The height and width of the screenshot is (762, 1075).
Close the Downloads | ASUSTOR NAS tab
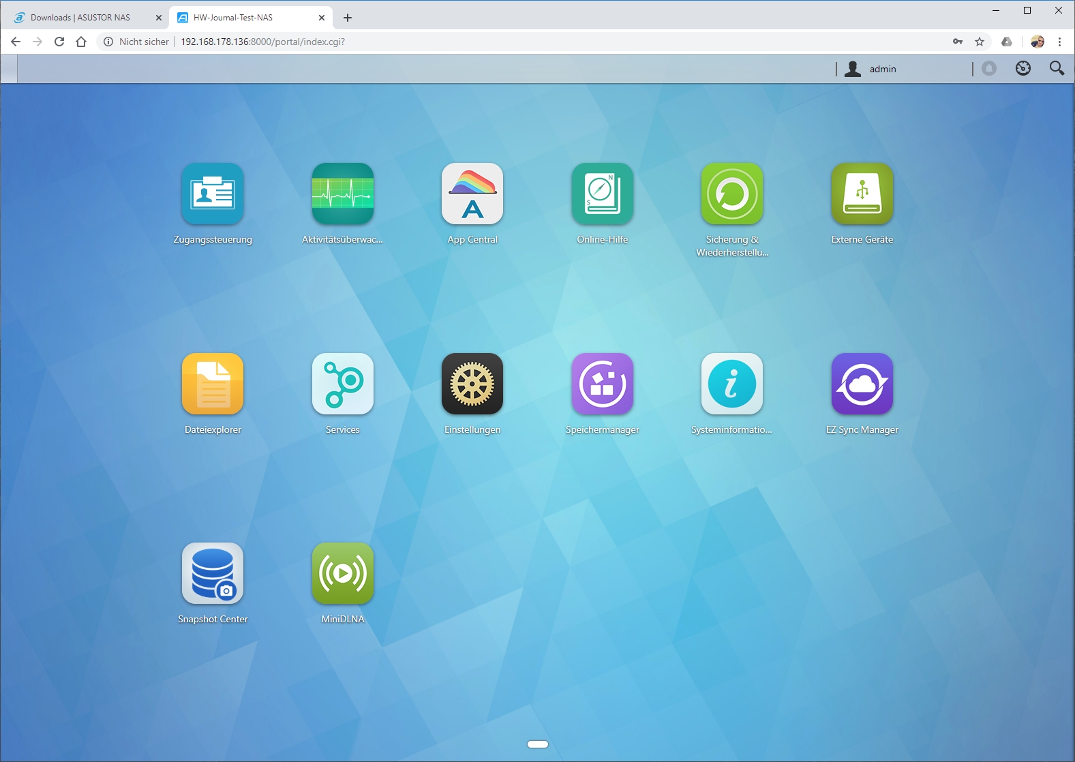tap(159, 18)
